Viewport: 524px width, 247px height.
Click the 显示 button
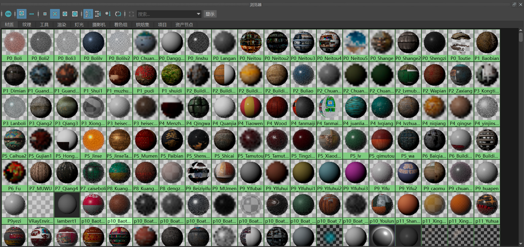[x=210, y=14]
